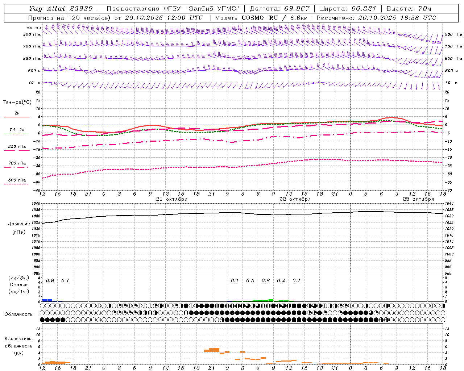Screen dimensions: 464x371
Task: Click the (гПа) unit label under Давление
Action: click(x=19, y=232)
